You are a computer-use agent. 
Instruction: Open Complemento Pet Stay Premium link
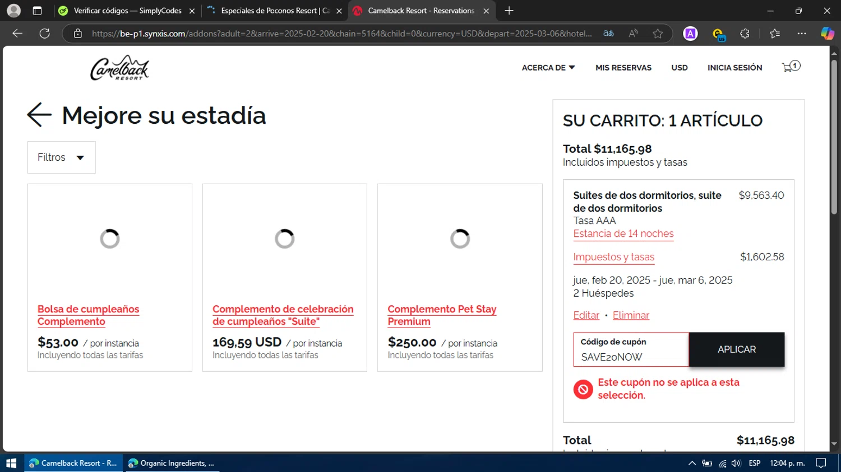[x=442, y=315]
